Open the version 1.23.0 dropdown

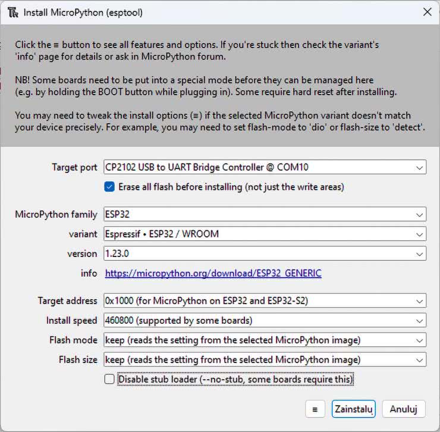click(420, 254)
